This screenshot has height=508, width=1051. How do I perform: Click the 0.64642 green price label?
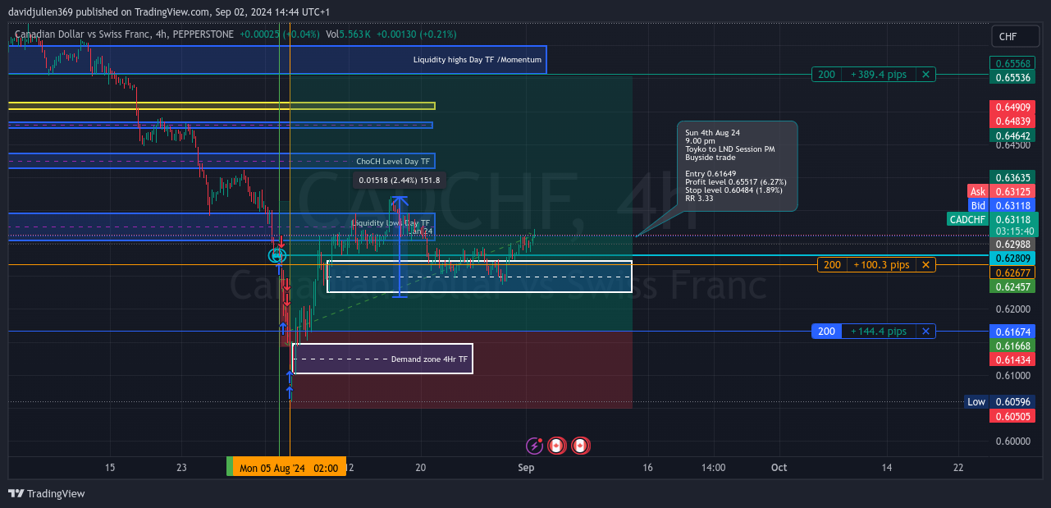coord(1012,135)
